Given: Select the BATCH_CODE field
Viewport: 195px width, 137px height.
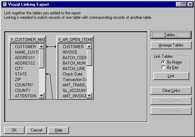Looking at the screenshot, I should [x=75, y=58].
